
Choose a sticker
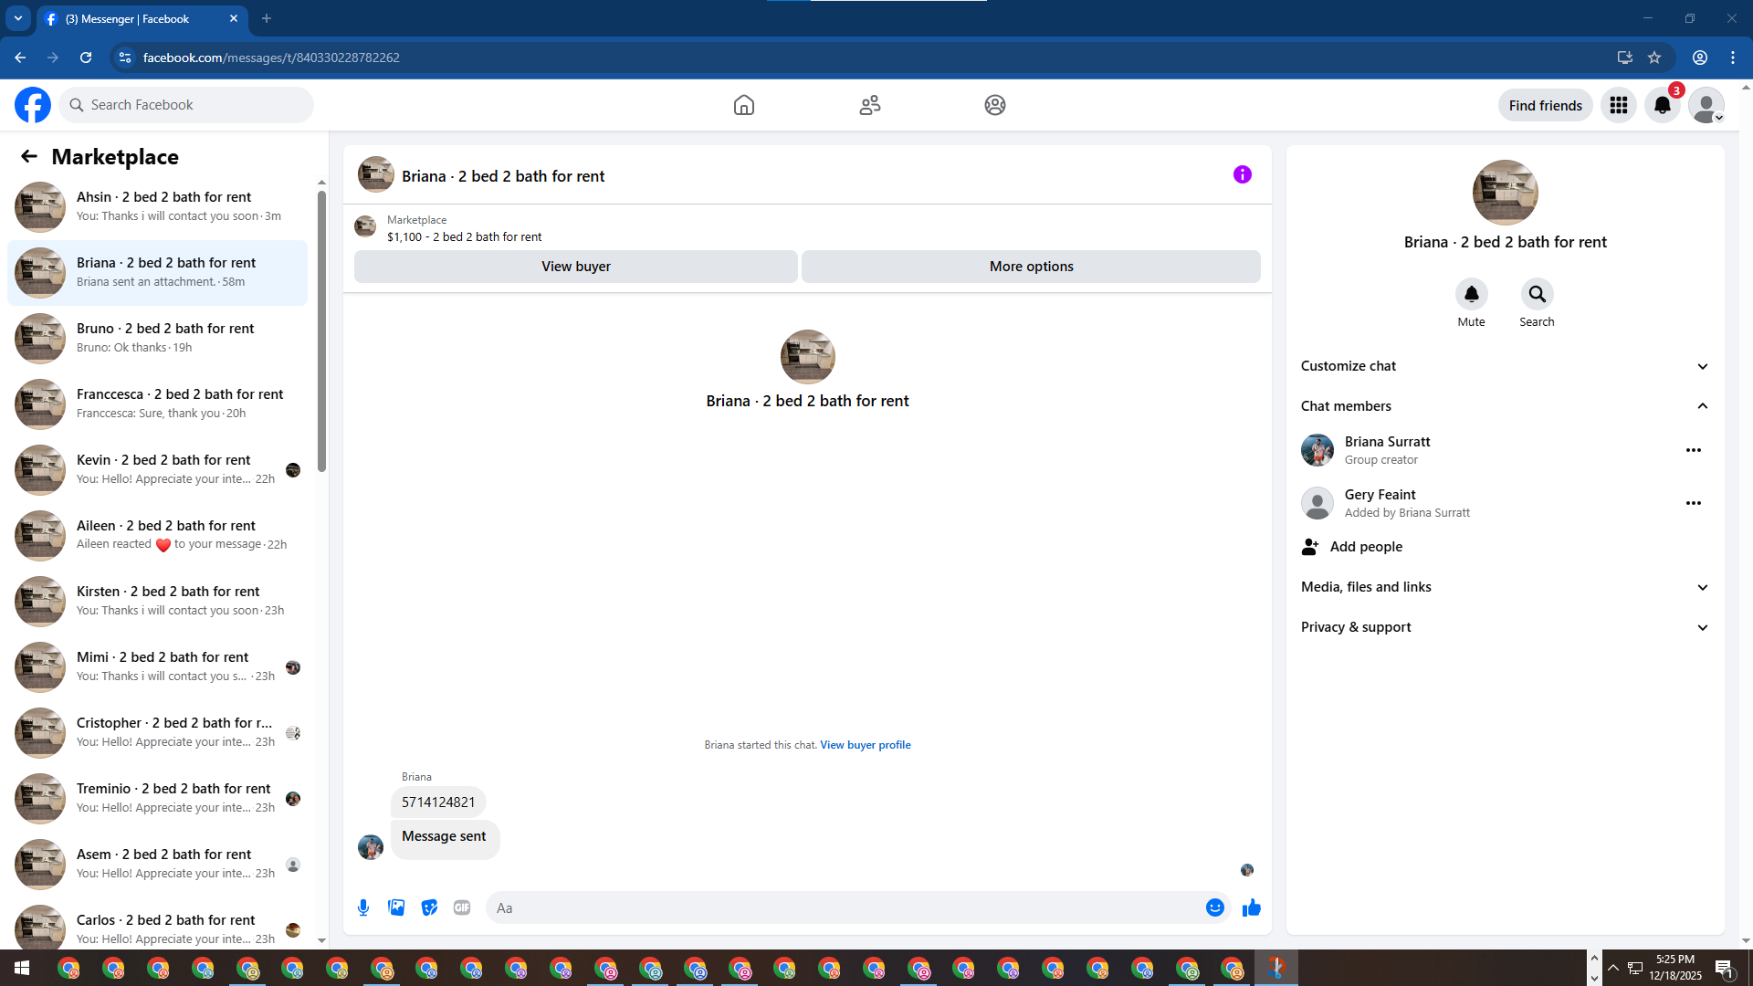point(429,907)
